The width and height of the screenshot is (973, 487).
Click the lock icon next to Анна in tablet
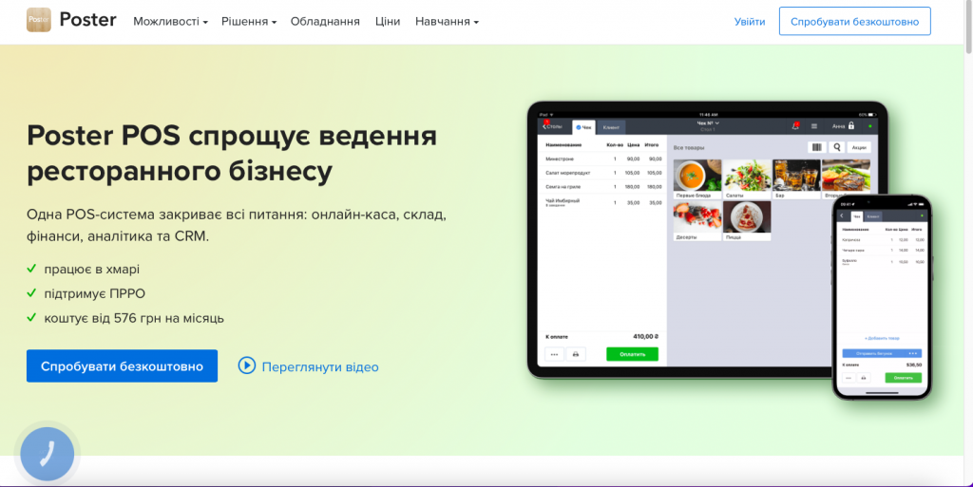tap(851, 125)
